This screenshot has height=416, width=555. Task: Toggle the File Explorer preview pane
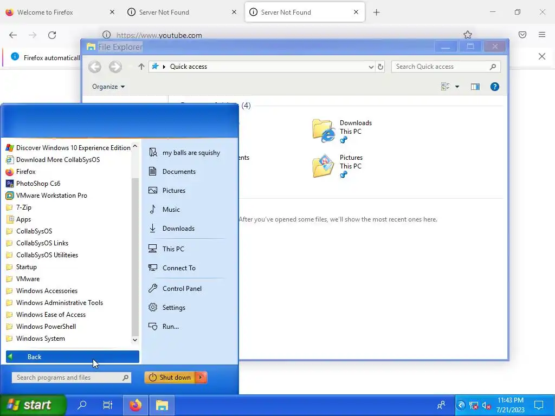point(475,87)
